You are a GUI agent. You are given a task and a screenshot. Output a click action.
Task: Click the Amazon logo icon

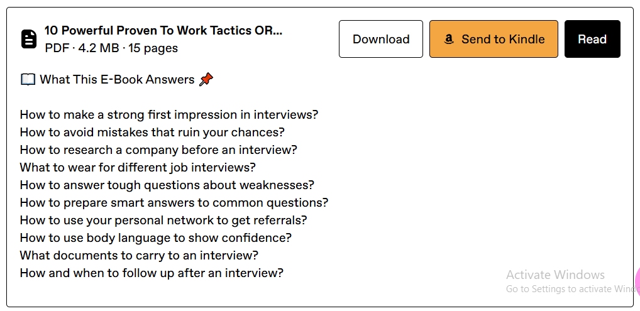point(449,39)
